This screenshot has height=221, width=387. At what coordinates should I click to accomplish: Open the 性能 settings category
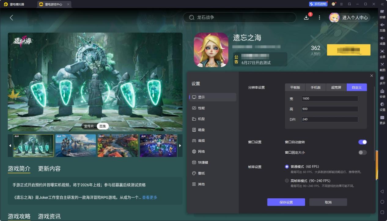click(213, 108)
